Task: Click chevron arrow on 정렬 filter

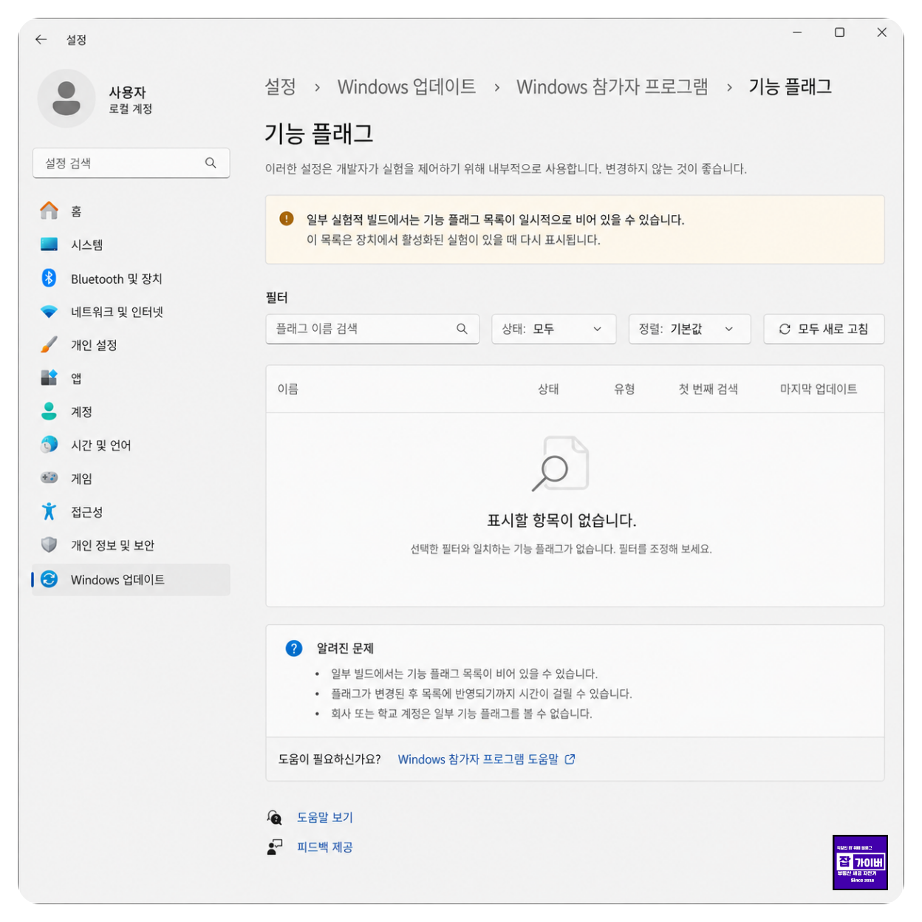Action: (728, 329)
